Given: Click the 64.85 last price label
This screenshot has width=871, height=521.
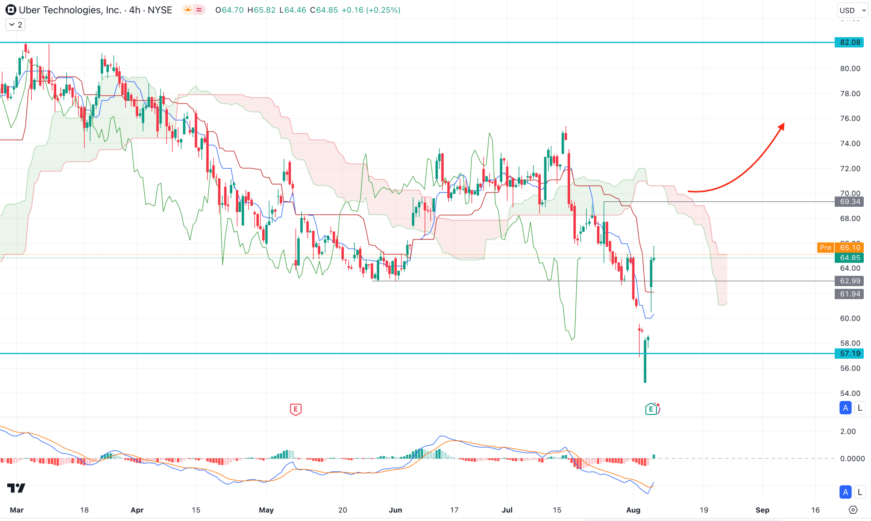Looking at the screenshot, I should pos(850,258).
